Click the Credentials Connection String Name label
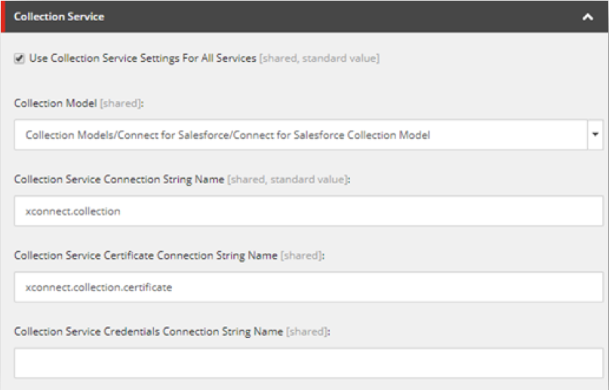 click(x=148, y=331)
